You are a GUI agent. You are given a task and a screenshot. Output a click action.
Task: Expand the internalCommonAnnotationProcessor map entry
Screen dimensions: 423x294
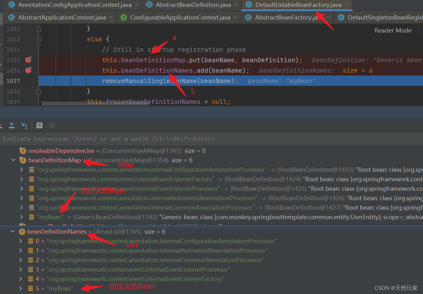point(21,207)
